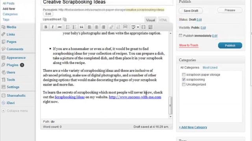The width and height of the screenshot is (252, 141).
Task: Toggle bold formatting in editor toolbar
Action: point(46,27)
